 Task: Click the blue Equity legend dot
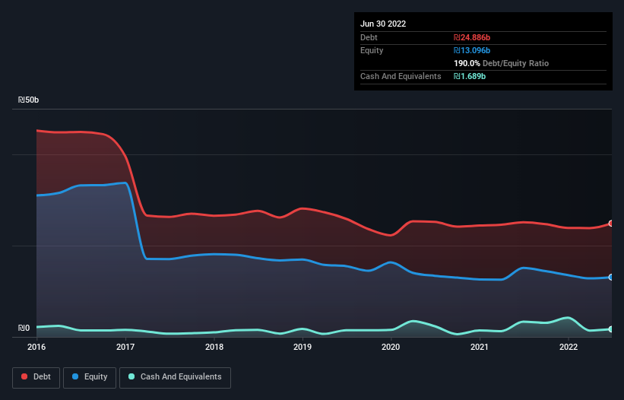(x=75, y=376)
